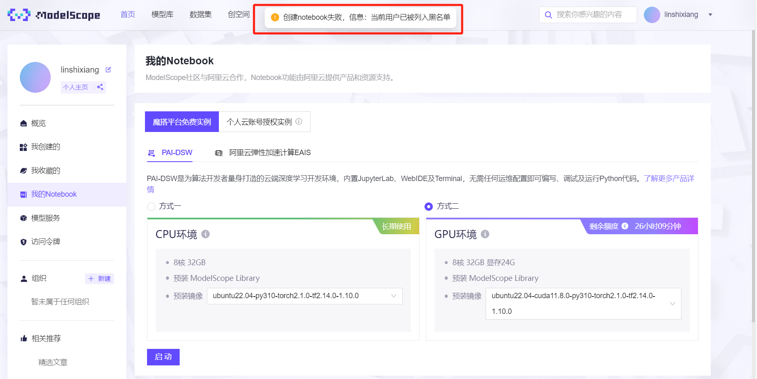
Task: Click the edit profile pencil icon
Action: [x=108, y=70]
